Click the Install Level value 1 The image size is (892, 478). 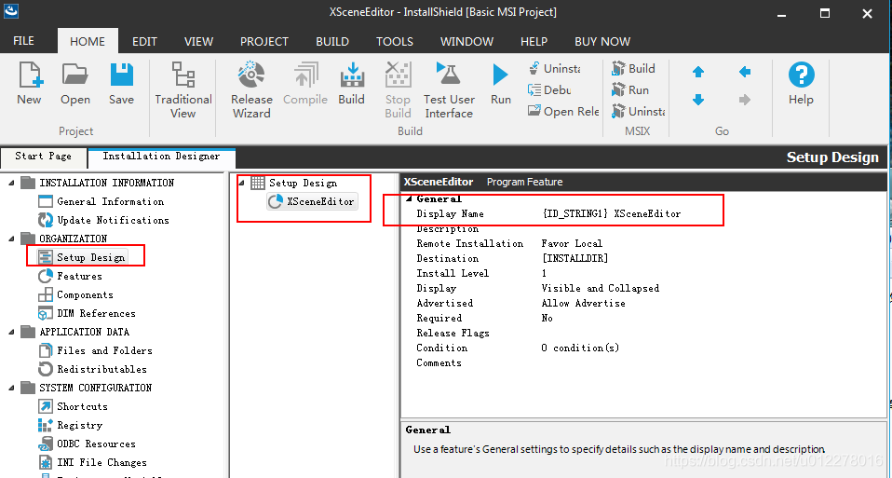544,273
